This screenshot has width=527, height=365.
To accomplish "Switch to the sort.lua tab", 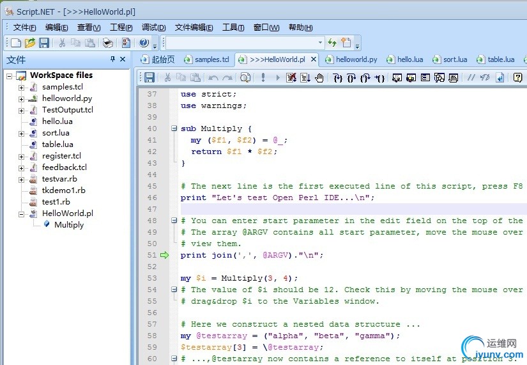I will coord(450,59).
